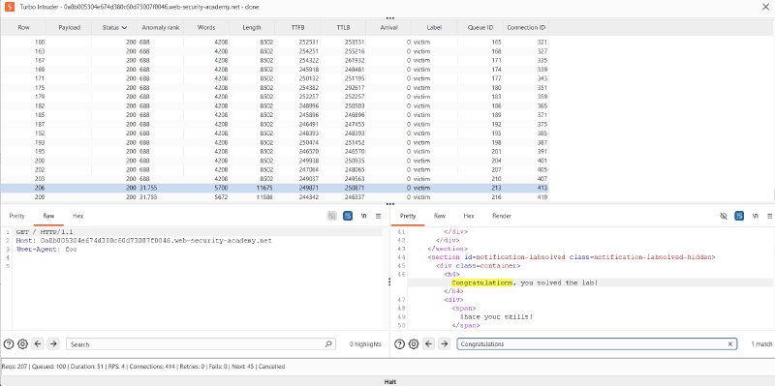The height and width of the screenshot is (386, 775).
Task: Select result row 206 with length 11675
Action: click(274, 188)
